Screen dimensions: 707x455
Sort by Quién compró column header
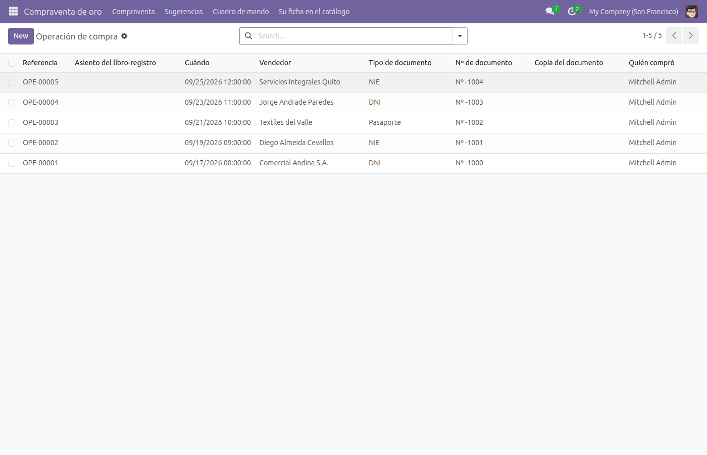click(x=651, y=63)
